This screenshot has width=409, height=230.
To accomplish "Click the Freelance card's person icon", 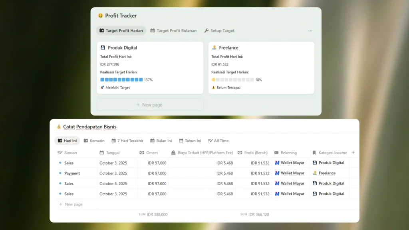I will 214,48.
